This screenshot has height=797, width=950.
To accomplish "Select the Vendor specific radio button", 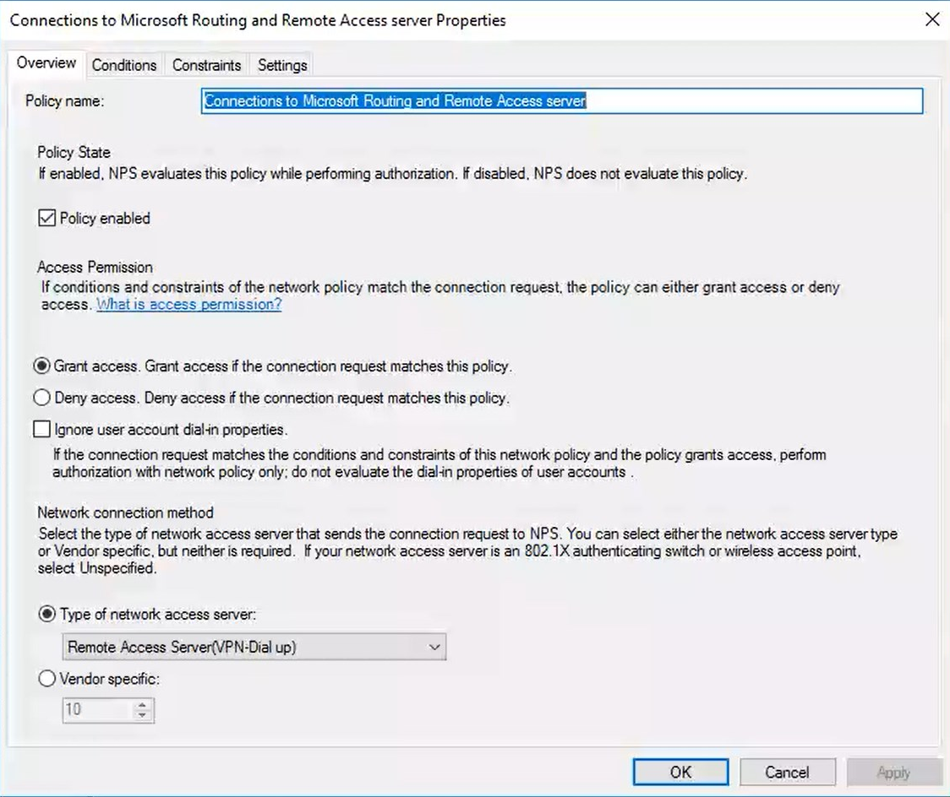I will coord(48,679).
